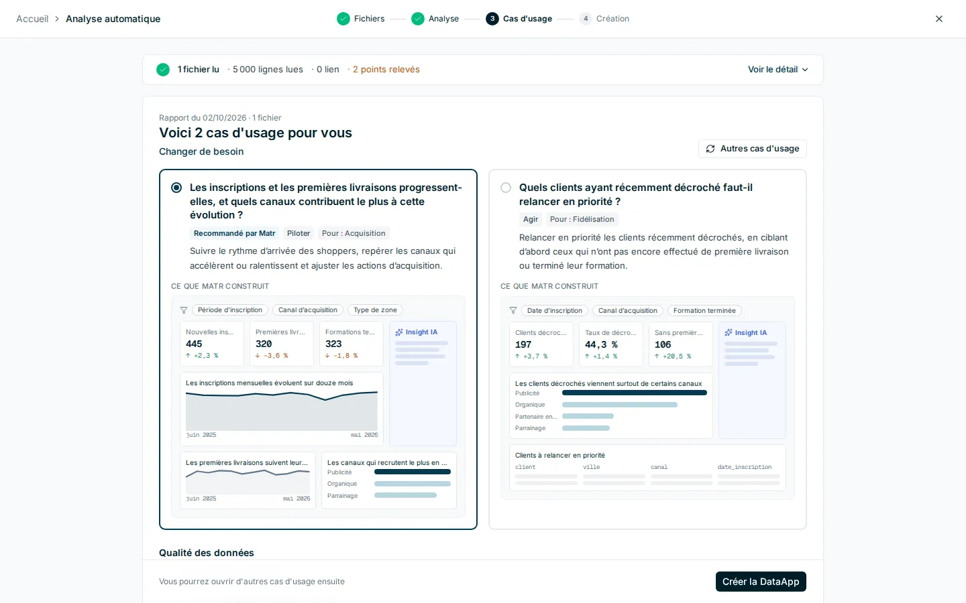Click the Publicité bar in canaux qui recrutent chart
The height and width of the screenshot is (603, 966).
point(413,472)
